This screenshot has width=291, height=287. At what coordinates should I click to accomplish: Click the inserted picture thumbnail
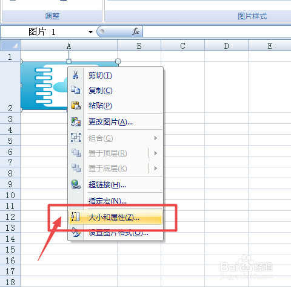point(44,86)
